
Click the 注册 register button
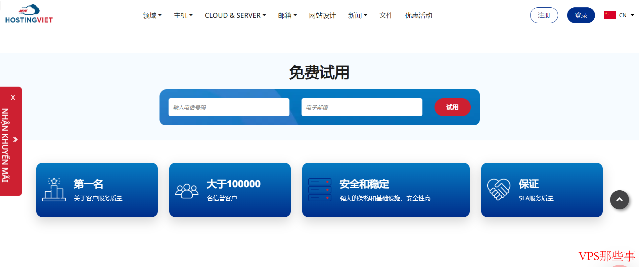[x=544, y=15]
